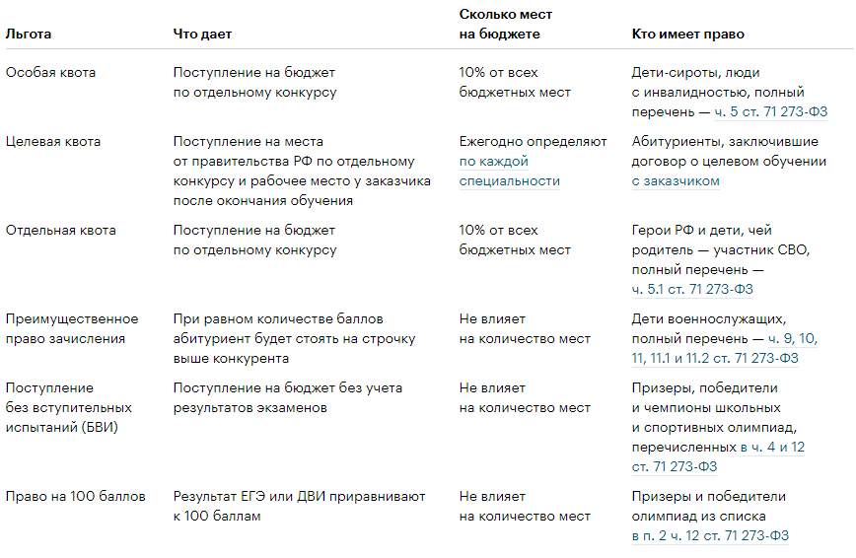Image resolution: width=856 pixels, height=558 pixels.
Task: Click 'Ежегодно определяют' text in Целевая квота row
Action: point(533,141)
